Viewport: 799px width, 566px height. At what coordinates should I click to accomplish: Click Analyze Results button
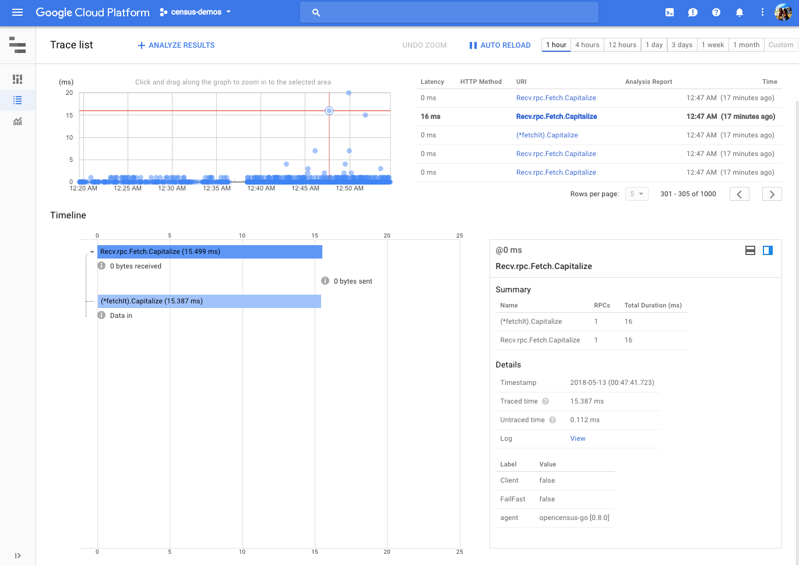tap(176, 45)
